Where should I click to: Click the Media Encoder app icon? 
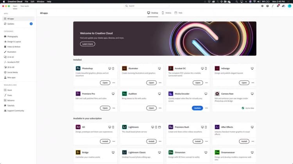pos(171,94)
